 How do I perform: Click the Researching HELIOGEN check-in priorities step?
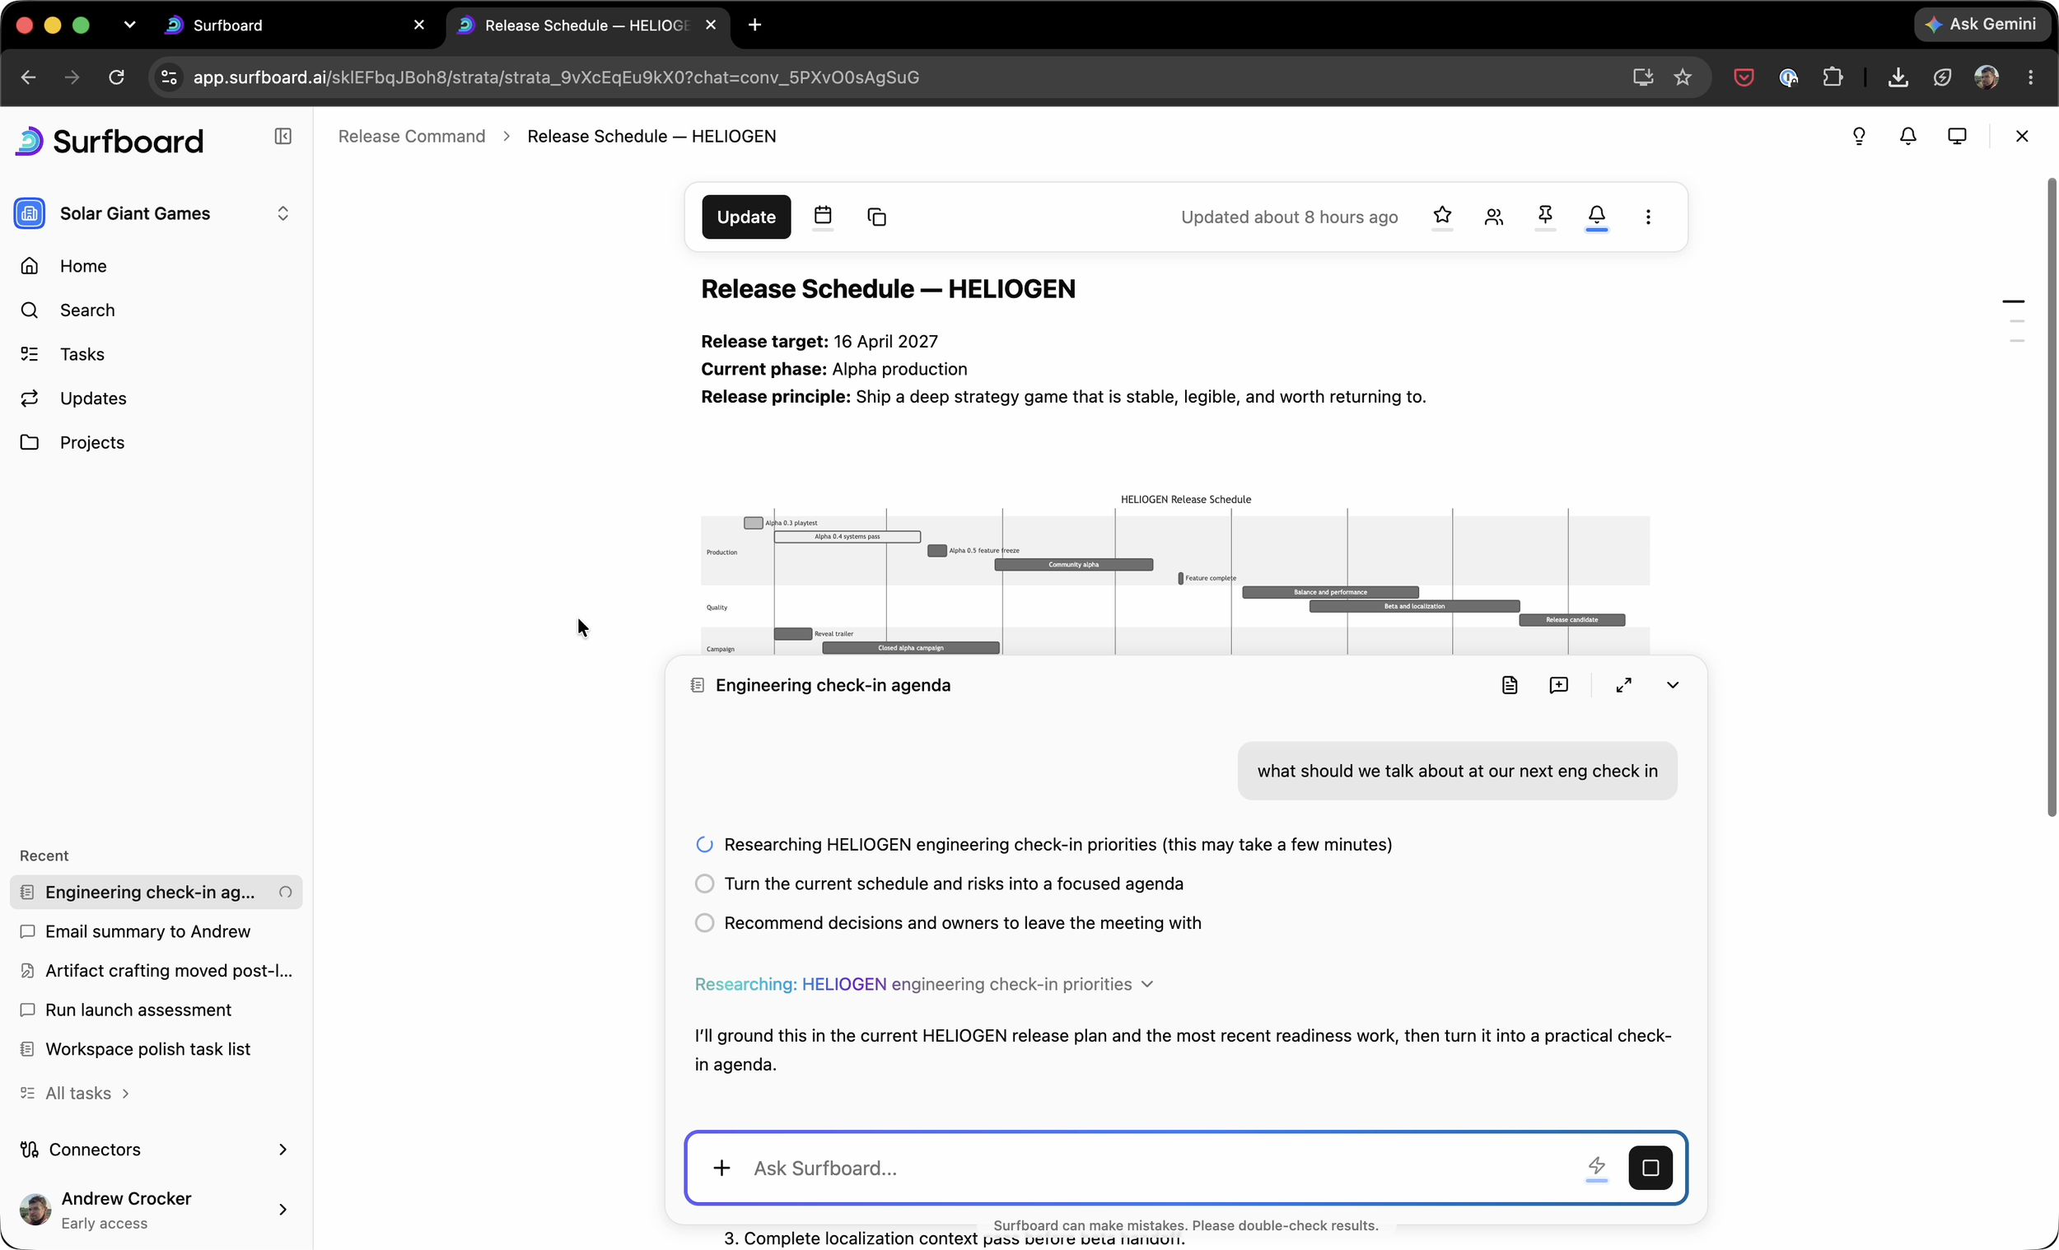1044,845
